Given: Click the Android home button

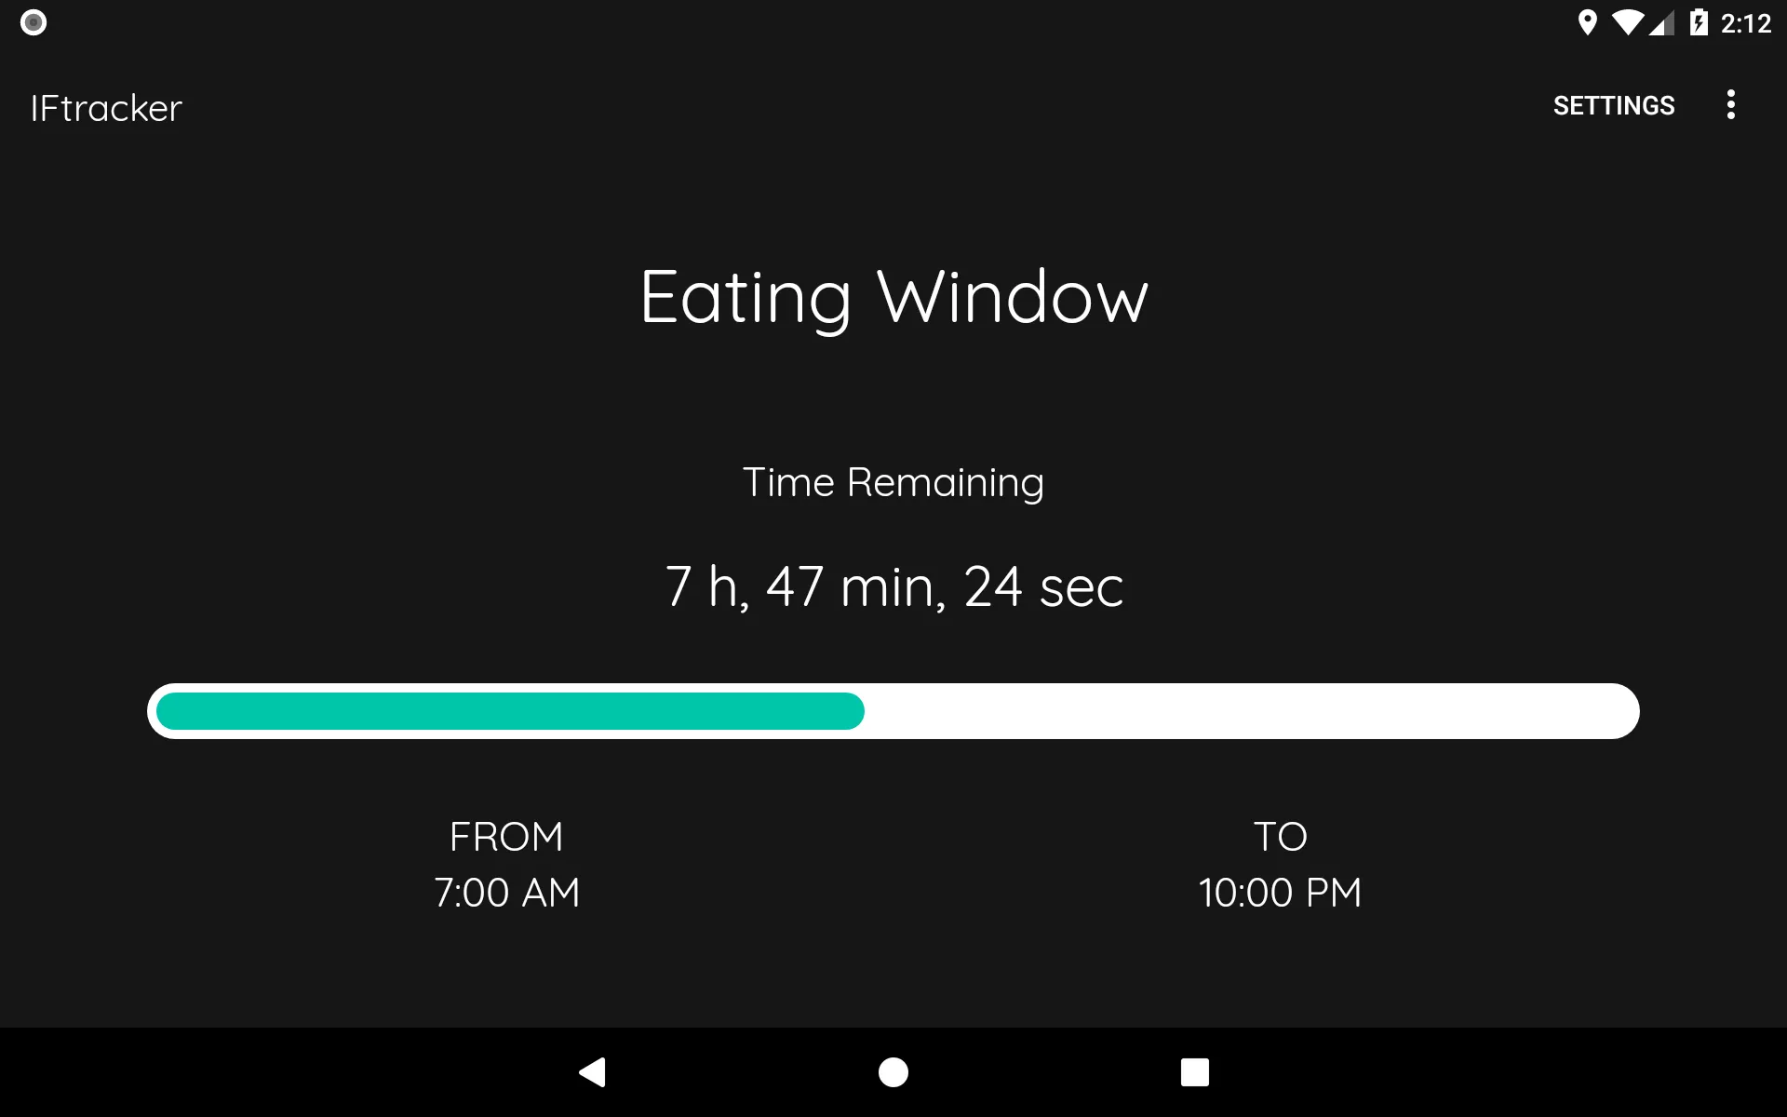Looking at the screenshot, I should 893,1072.
